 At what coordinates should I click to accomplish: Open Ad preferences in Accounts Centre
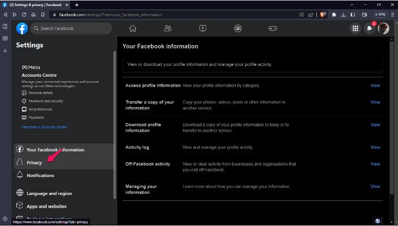point(37,109)
